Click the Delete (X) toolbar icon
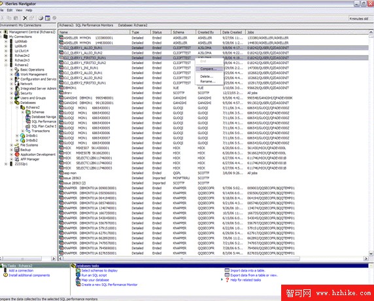 coord(25,18)
